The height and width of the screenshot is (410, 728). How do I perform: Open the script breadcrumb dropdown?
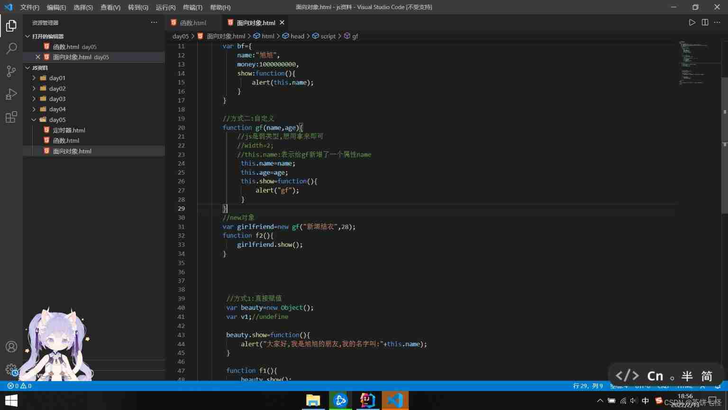pyautogui.click(x=324, y=36)
